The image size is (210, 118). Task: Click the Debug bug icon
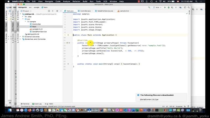coord(169,8)
